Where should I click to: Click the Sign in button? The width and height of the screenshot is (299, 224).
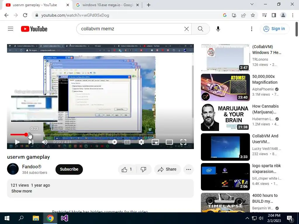tap(274, 29)
